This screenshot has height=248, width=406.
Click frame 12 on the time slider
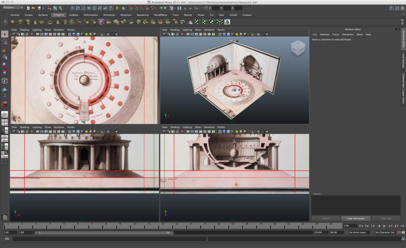(163, 226)
